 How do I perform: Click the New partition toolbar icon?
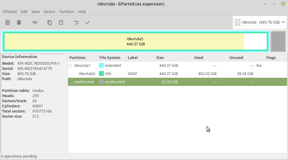coord(8,22)
